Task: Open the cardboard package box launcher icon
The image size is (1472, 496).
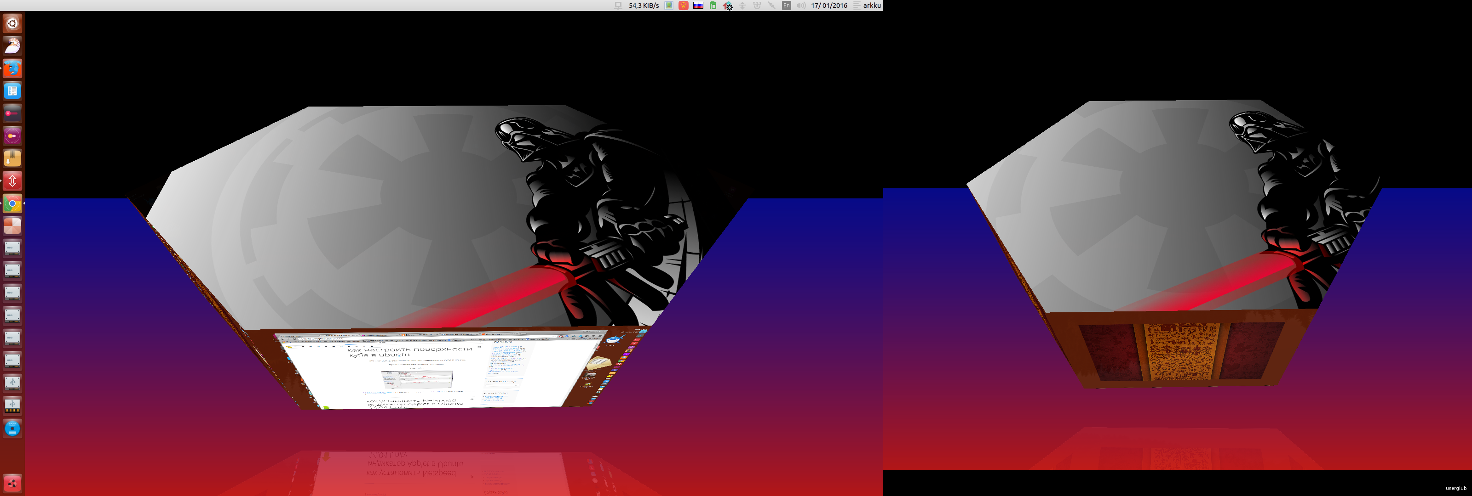Action: [x=12, y=158]
